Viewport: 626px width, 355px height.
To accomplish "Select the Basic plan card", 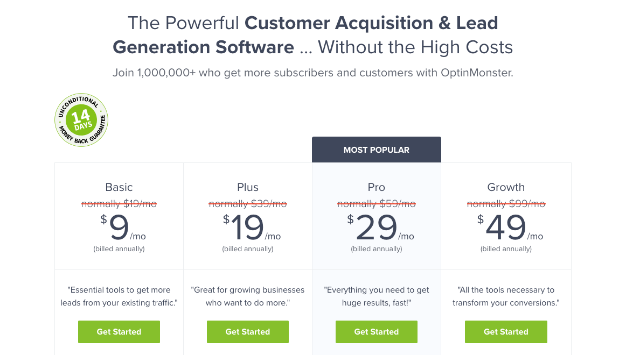I will click(119, 215).
